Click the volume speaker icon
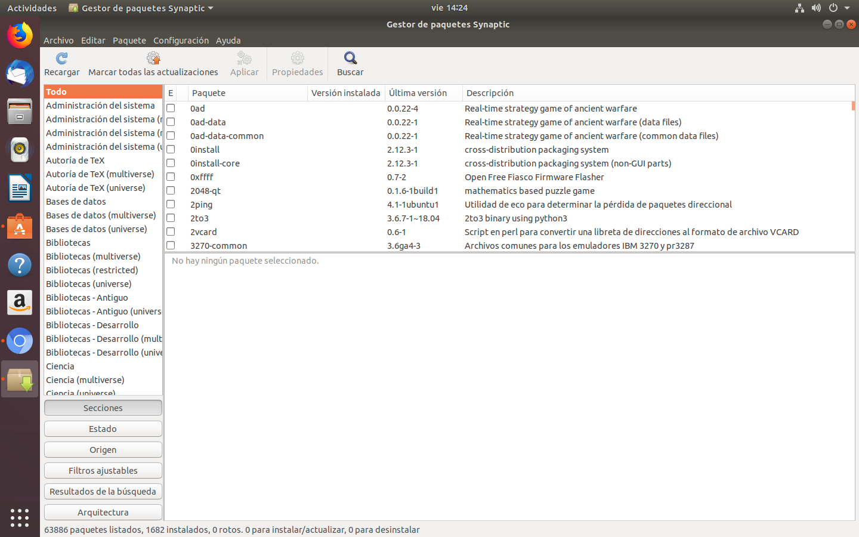The height and width of the screenshot is (537, 859). [x=816, y=8]
